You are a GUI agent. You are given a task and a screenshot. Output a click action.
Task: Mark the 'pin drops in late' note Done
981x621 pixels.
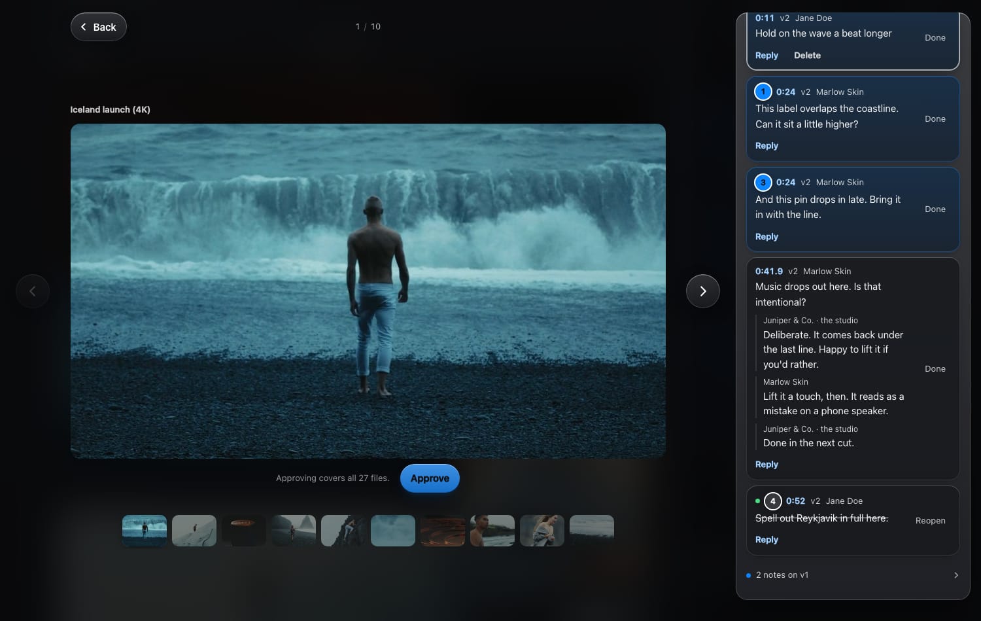[x=935, y=209]
